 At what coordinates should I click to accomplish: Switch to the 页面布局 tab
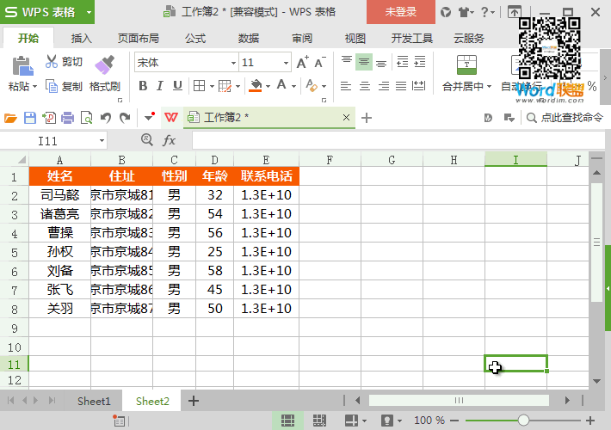[x=139, y=38]
